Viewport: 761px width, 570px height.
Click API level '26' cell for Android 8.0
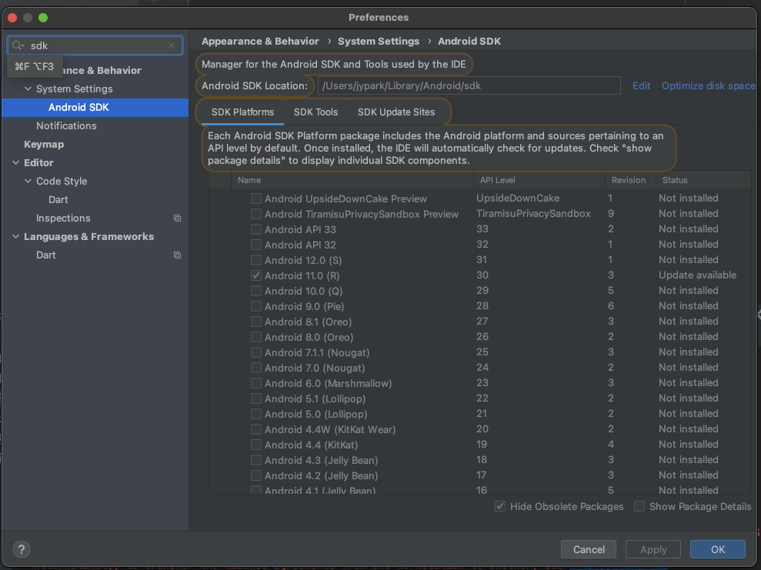tap(482, 337)
